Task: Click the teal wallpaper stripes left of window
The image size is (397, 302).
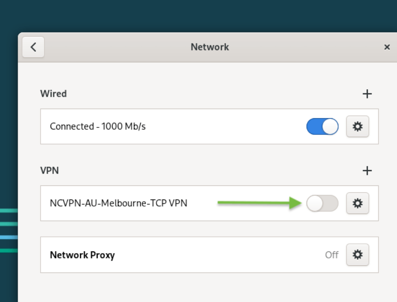Action: 9,230
